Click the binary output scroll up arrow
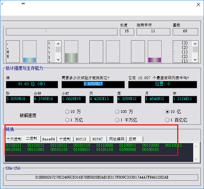The width and height of the screenshot is (204, 189). (x=196, y=146)
